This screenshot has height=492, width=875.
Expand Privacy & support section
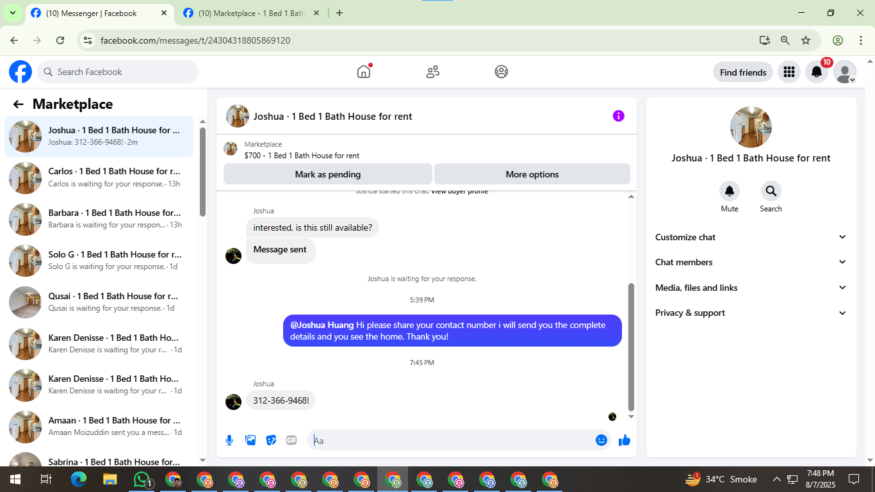751,313
